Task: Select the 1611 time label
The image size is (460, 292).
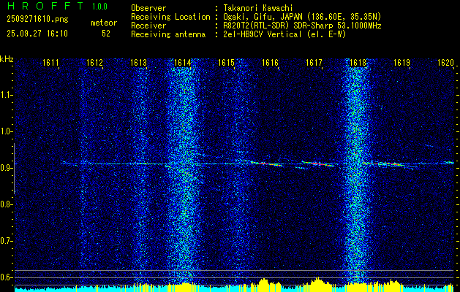Action: pyautogui.click(x=51, y=64)
